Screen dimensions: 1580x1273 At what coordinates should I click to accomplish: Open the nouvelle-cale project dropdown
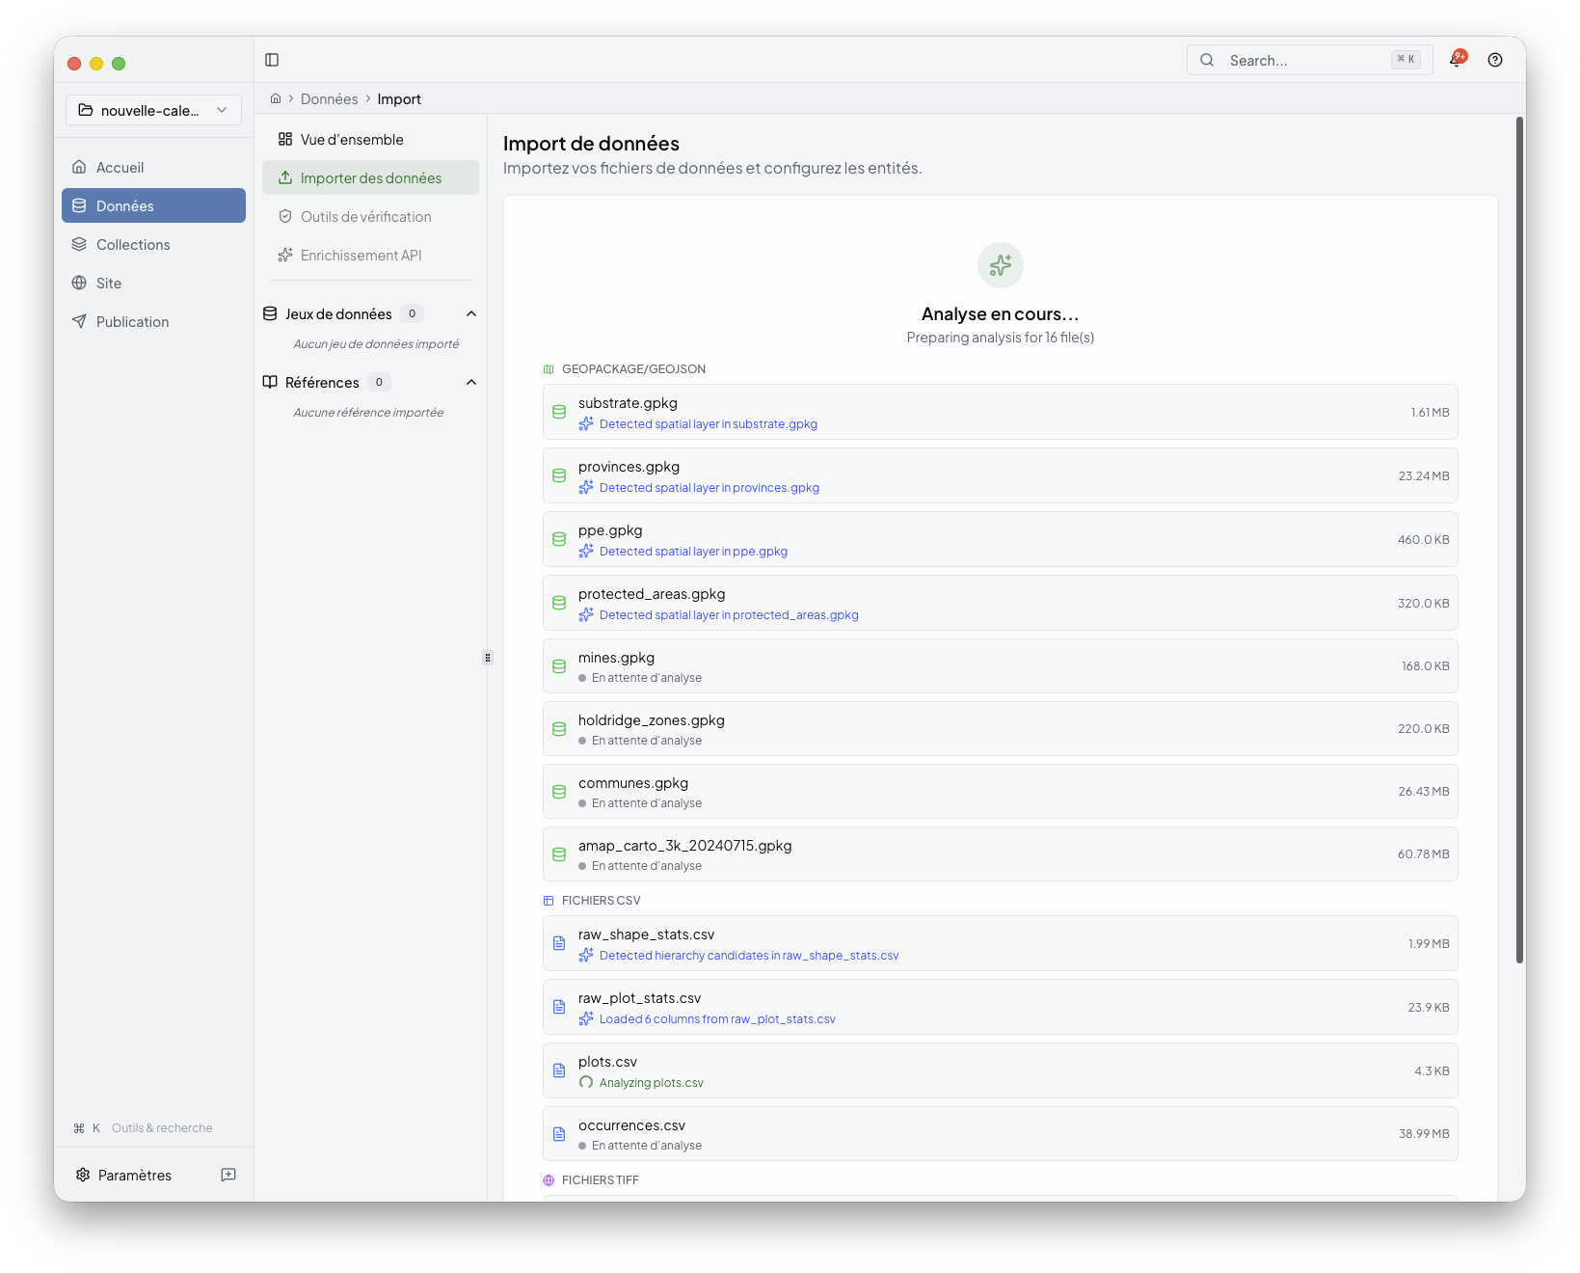153,110
